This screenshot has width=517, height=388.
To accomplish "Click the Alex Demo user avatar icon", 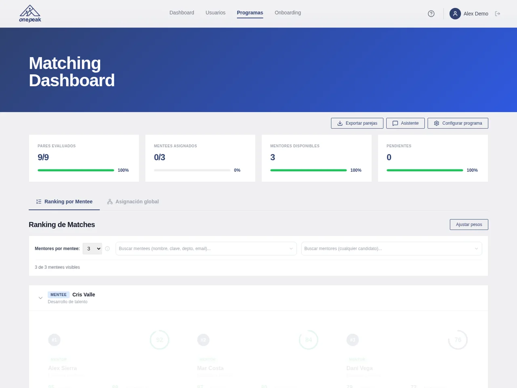I will (x=455, y=14).
